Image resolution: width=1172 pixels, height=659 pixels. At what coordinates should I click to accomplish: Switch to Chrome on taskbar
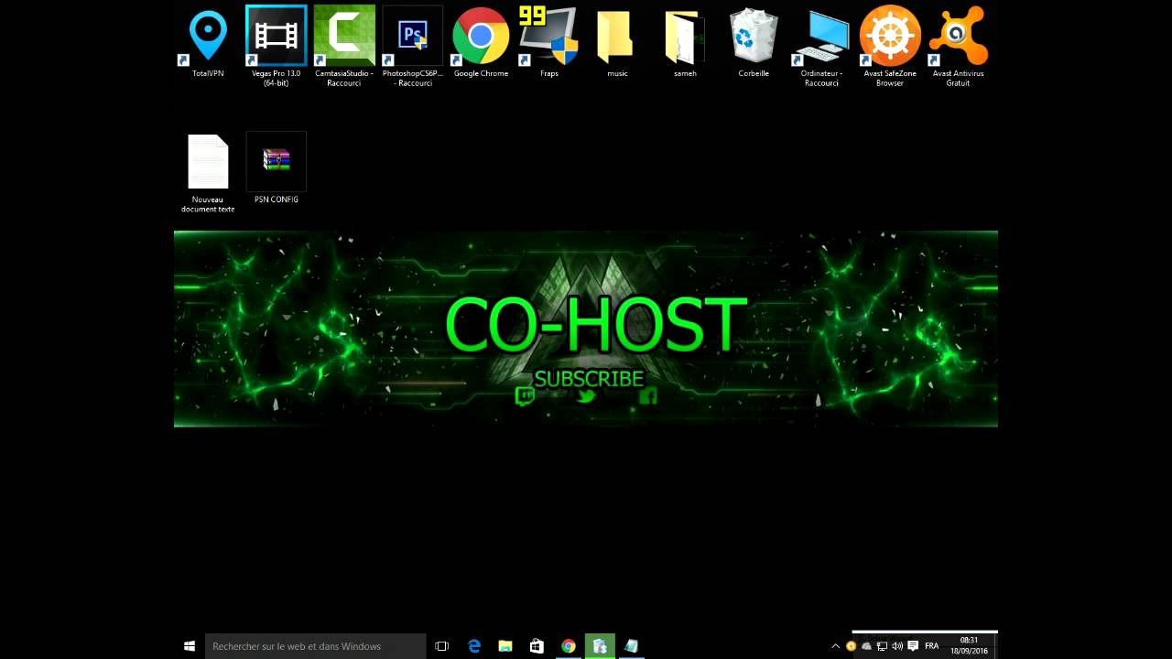coord(569,646)
